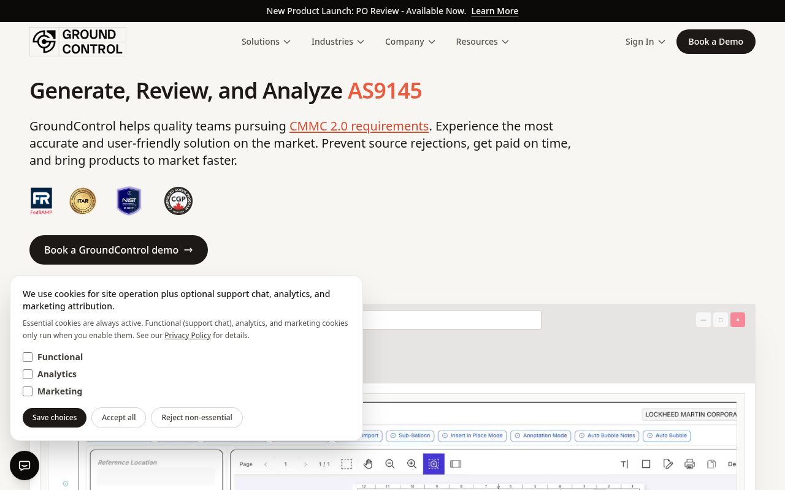
Task: Select Auto Bubble Notes
Action: (607, 435)
